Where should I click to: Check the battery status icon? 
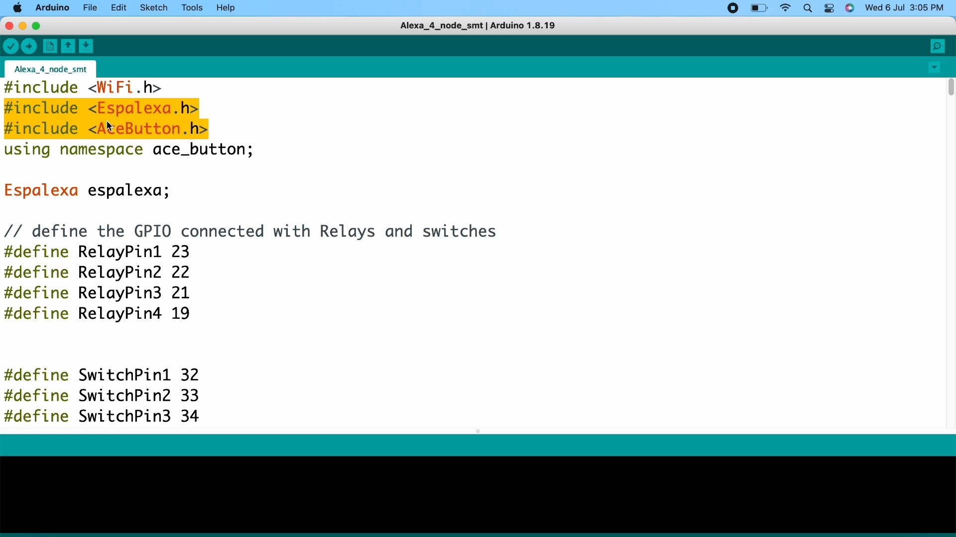point(759,8)
